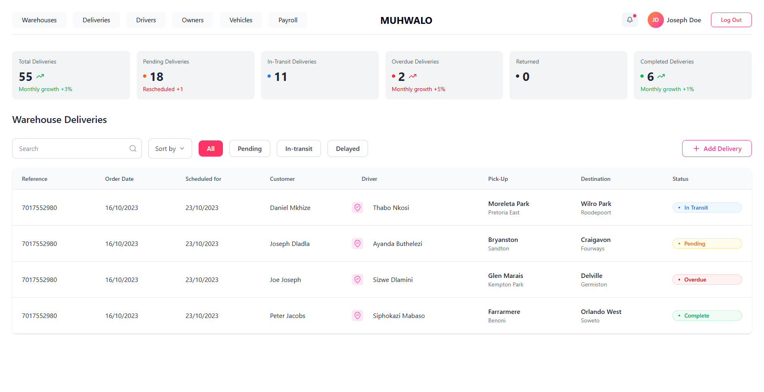Click the Log Out button
This screenshot has height=392, width=764.
click(x=731, y=20)
